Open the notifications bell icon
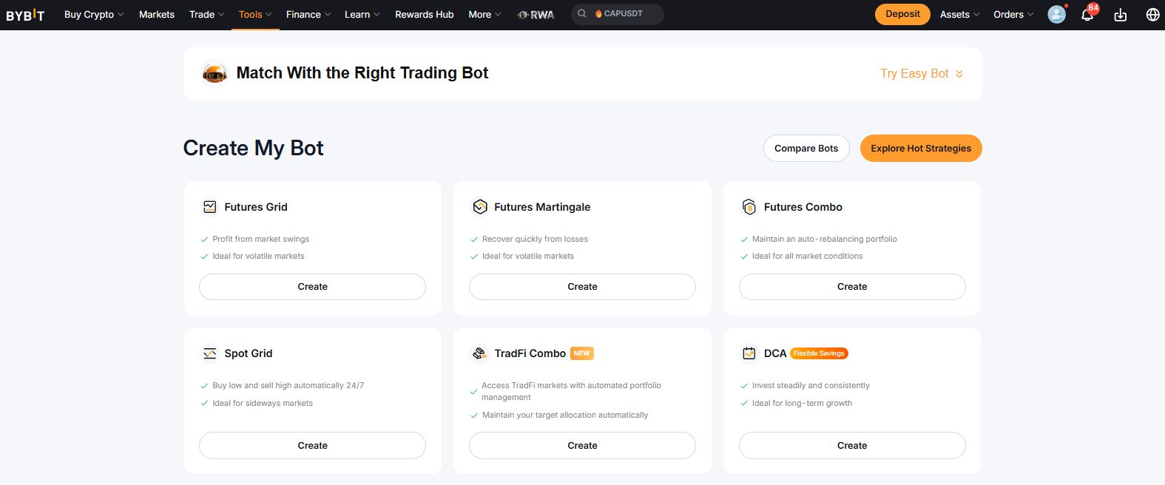The height and width of the screenshot is (485, 1165). 1087,15
